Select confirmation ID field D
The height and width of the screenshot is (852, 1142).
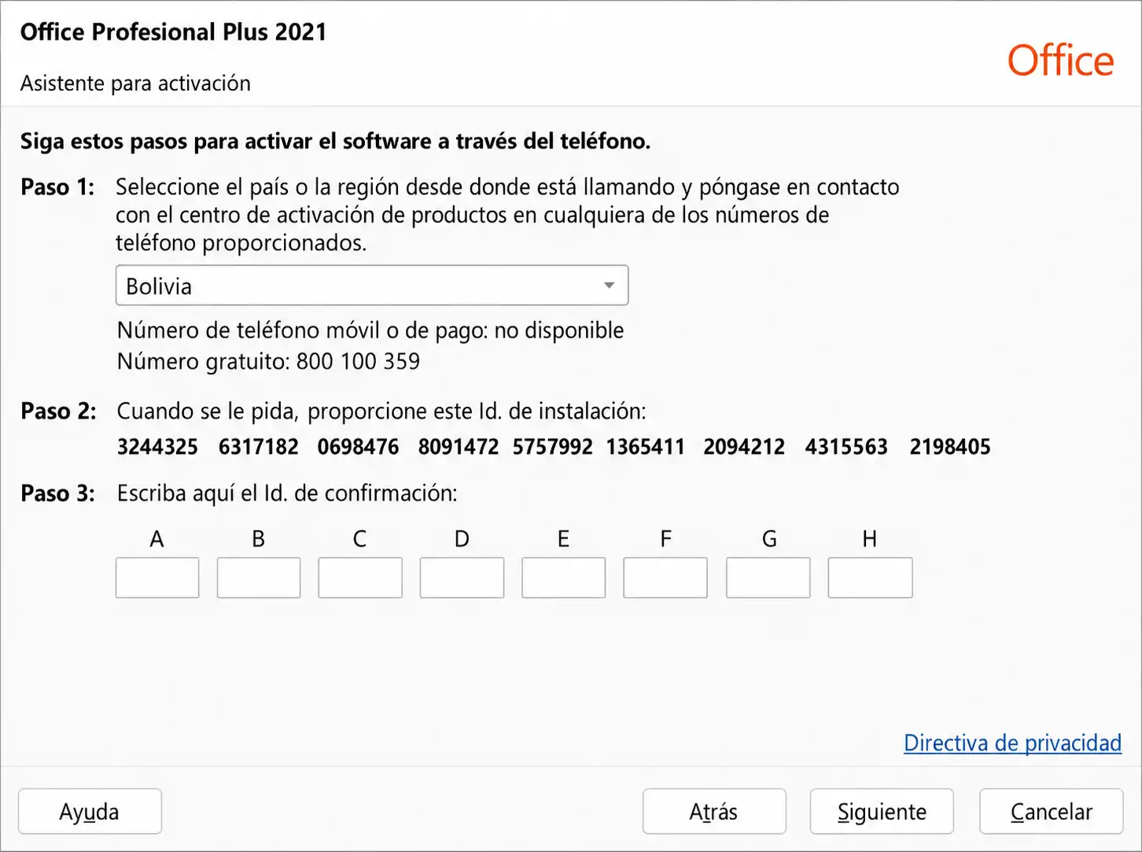coord(462,577)
